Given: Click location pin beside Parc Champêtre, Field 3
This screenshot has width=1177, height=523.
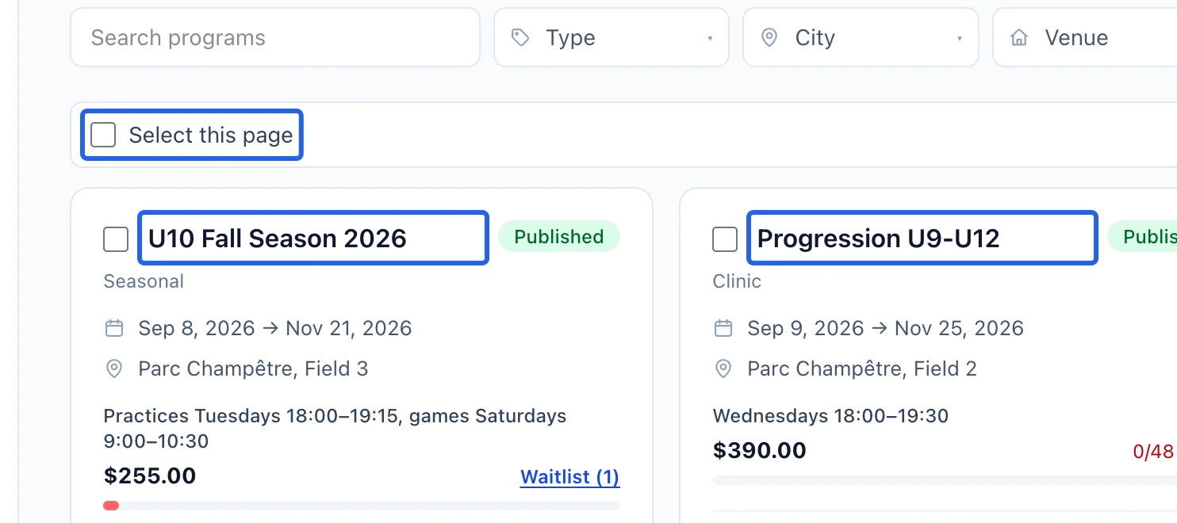Looking at the screenshot, I should (114, 368).
